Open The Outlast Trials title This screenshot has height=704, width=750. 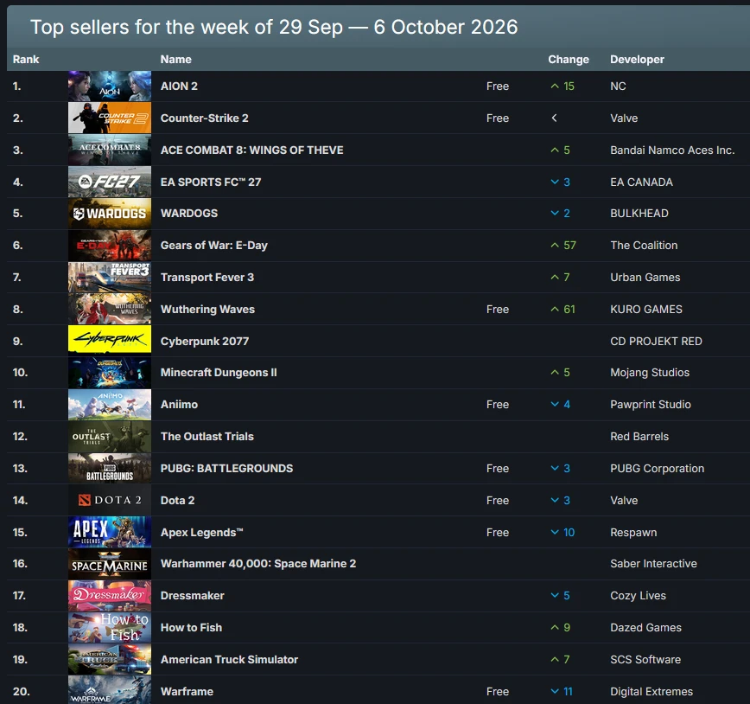coord(207,436)
